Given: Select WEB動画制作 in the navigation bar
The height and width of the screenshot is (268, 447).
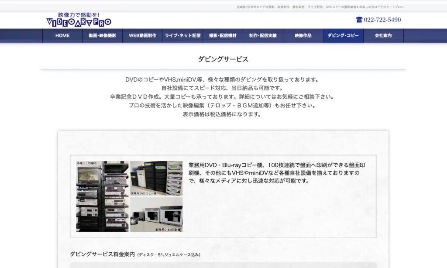Looking at the screenshot, I should point(142,36).
